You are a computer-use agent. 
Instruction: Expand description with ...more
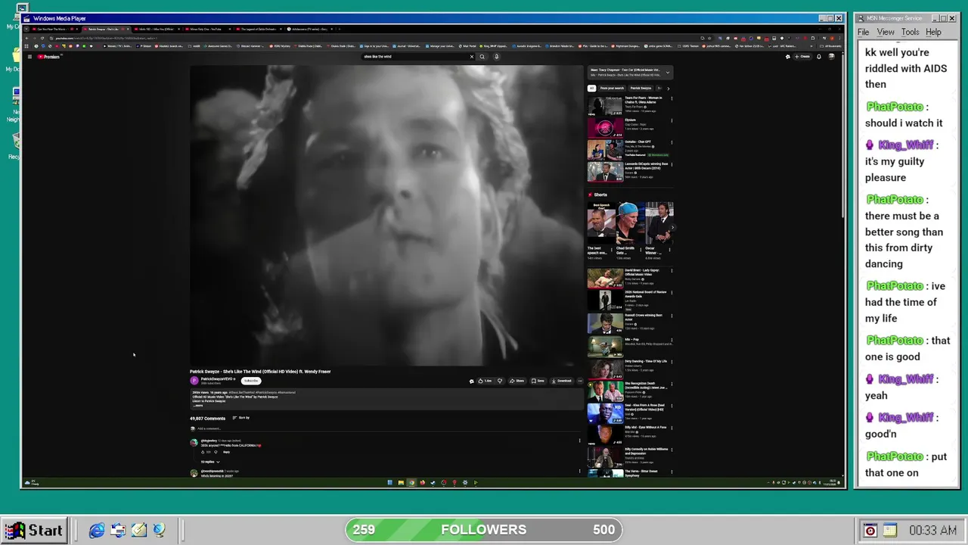tap(198, 406)
